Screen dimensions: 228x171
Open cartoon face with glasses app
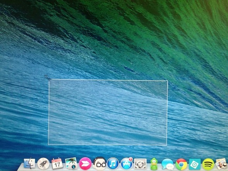tap(99, 164)
